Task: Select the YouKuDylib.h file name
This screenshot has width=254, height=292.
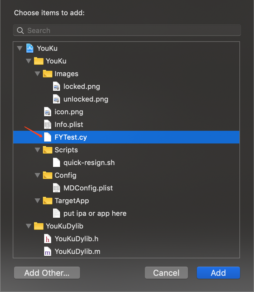Action: click(x=77, y=239)
